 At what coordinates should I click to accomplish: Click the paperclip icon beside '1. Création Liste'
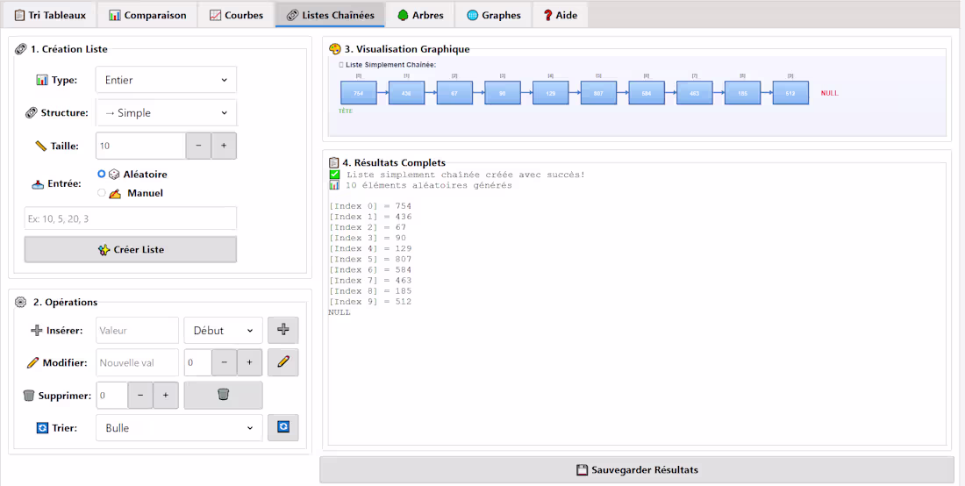coord(21,49)
